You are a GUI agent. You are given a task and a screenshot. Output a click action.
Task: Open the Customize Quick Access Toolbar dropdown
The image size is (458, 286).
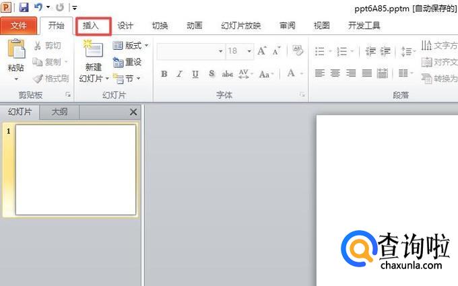pos(75,8)
